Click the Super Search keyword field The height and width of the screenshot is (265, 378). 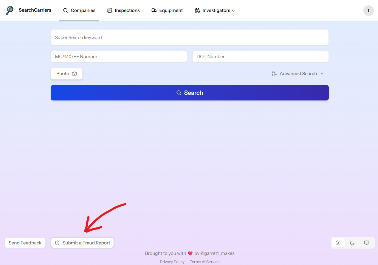pos(190,37)
